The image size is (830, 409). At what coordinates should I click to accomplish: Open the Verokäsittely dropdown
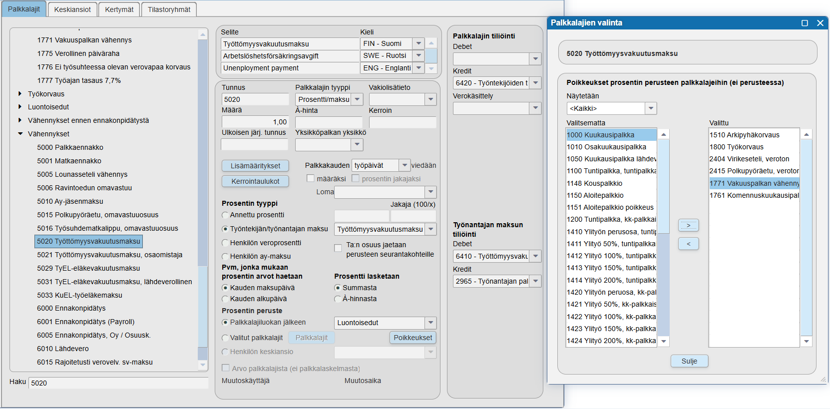(x=535, y=108)
